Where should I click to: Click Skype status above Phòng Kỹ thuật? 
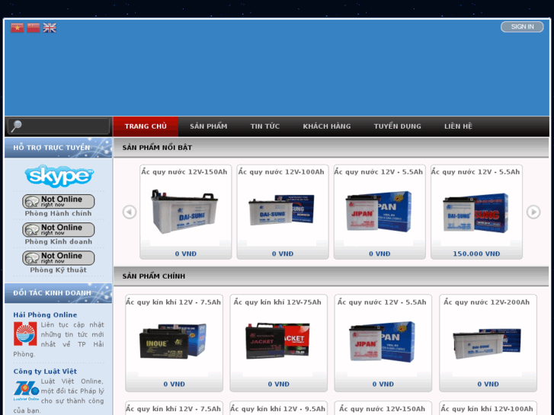[x=59, y=258]
